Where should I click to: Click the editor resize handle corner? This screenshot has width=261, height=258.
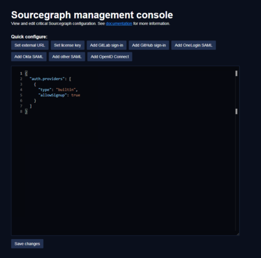pyautogui.click(x=238, y=234)
